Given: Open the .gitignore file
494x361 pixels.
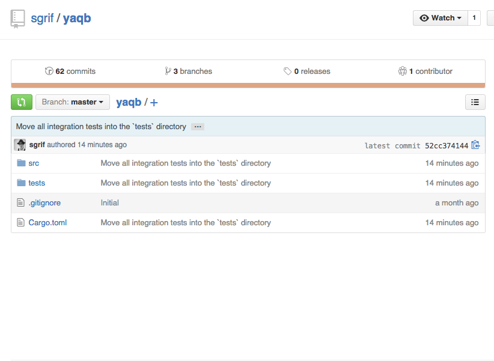Looking at the screenshot, I should pos(44,203).
